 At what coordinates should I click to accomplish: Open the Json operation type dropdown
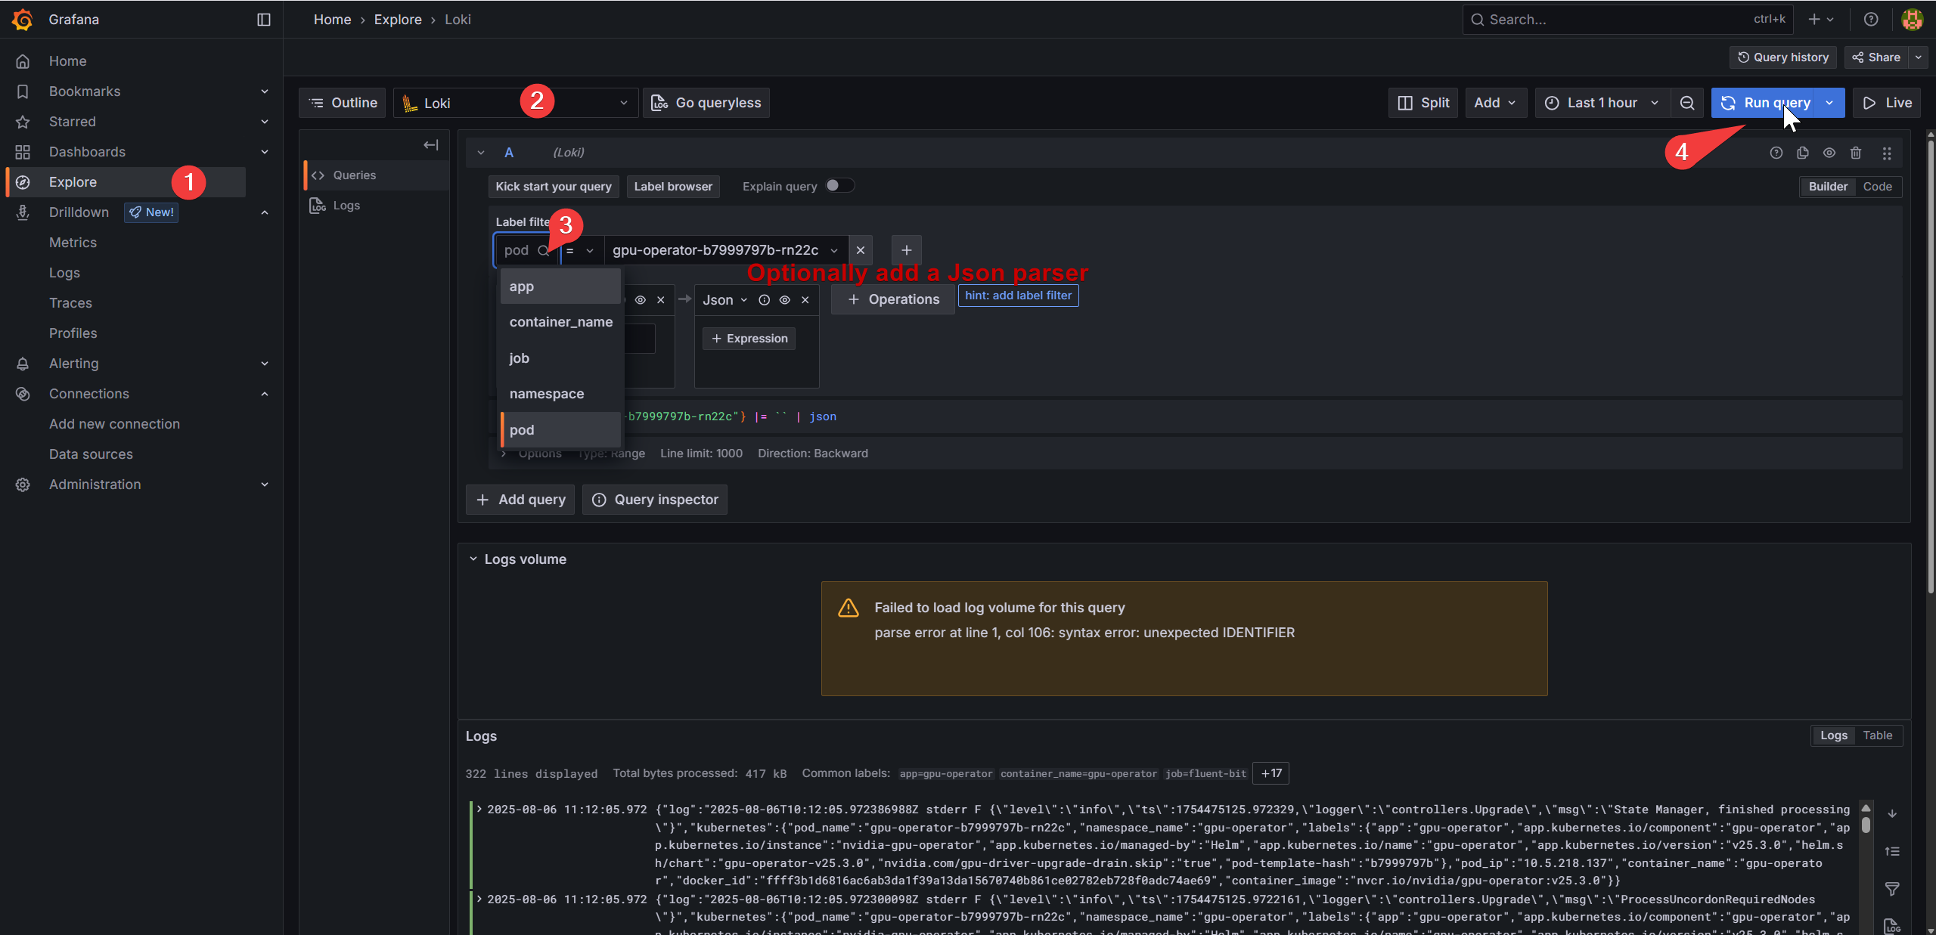[724, 300]
